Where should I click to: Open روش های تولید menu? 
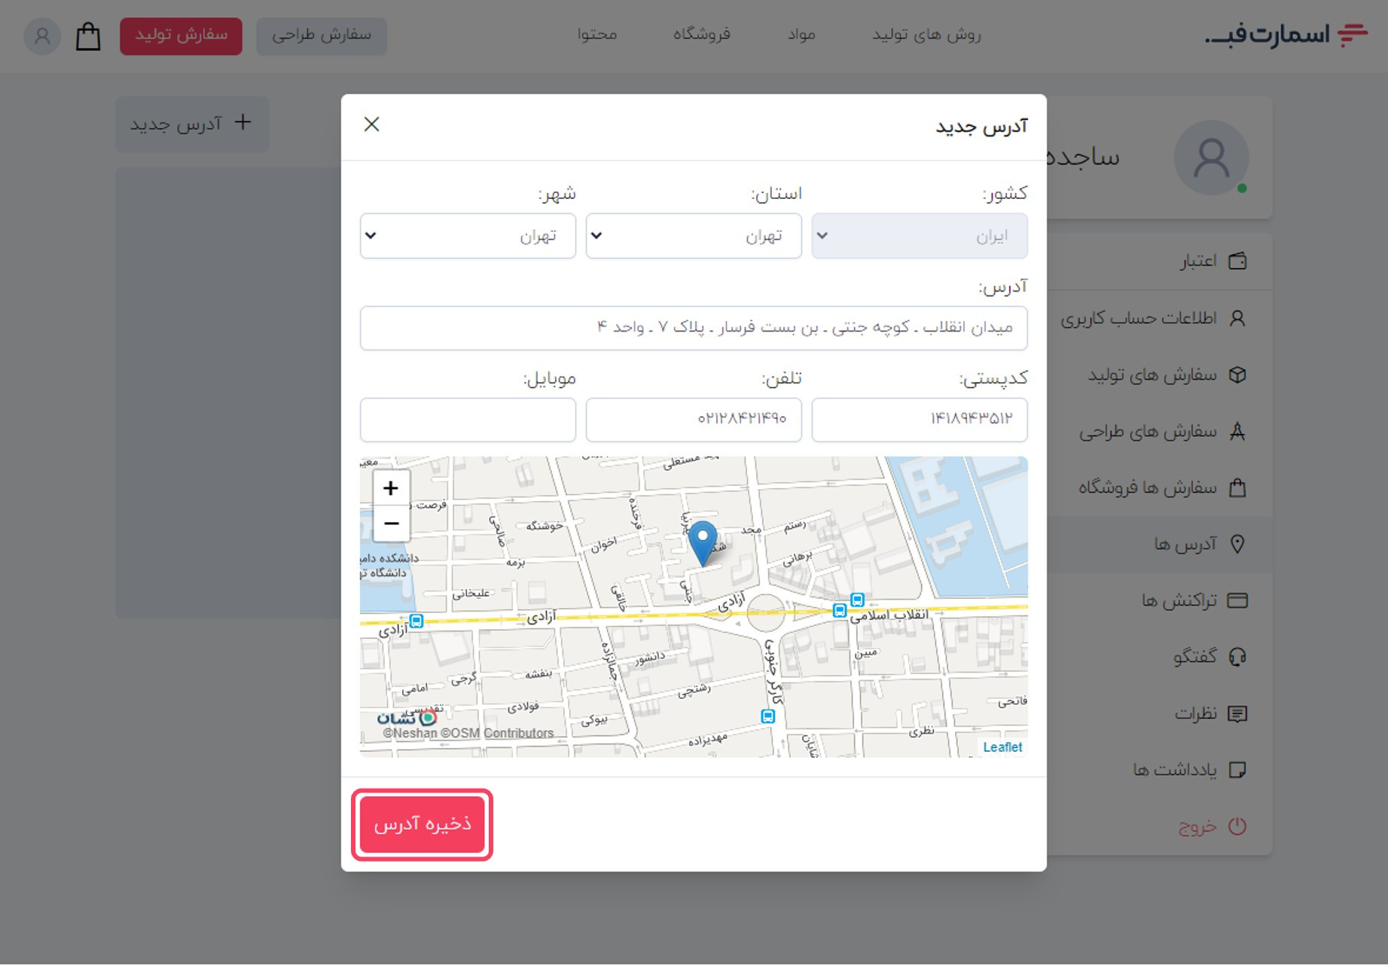(926, 35)
